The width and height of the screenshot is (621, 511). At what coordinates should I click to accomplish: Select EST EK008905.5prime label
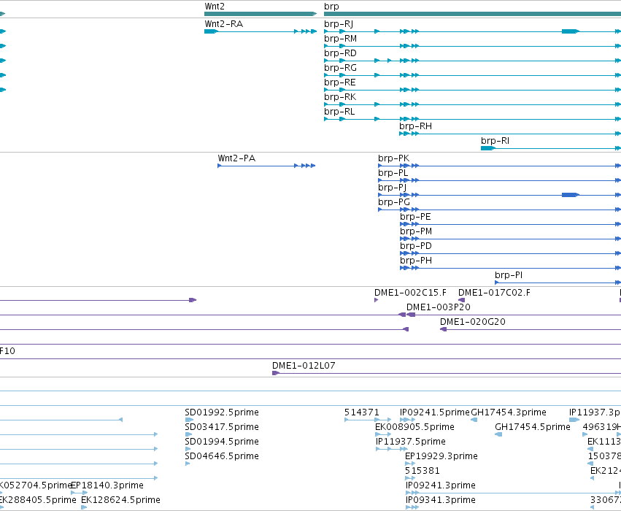pyautogui.click(x=414, y=427)
